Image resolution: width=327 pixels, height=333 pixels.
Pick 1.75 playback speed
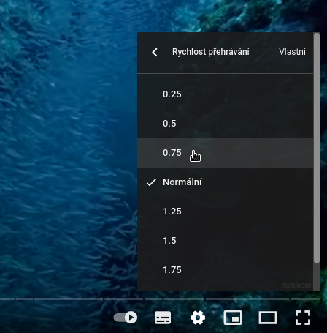(x=225, y=270)
